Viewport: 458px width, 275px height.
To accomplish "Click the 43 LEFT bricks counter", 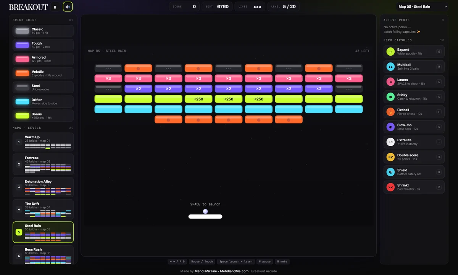I will pyautogui.click(x=362, y=51).
